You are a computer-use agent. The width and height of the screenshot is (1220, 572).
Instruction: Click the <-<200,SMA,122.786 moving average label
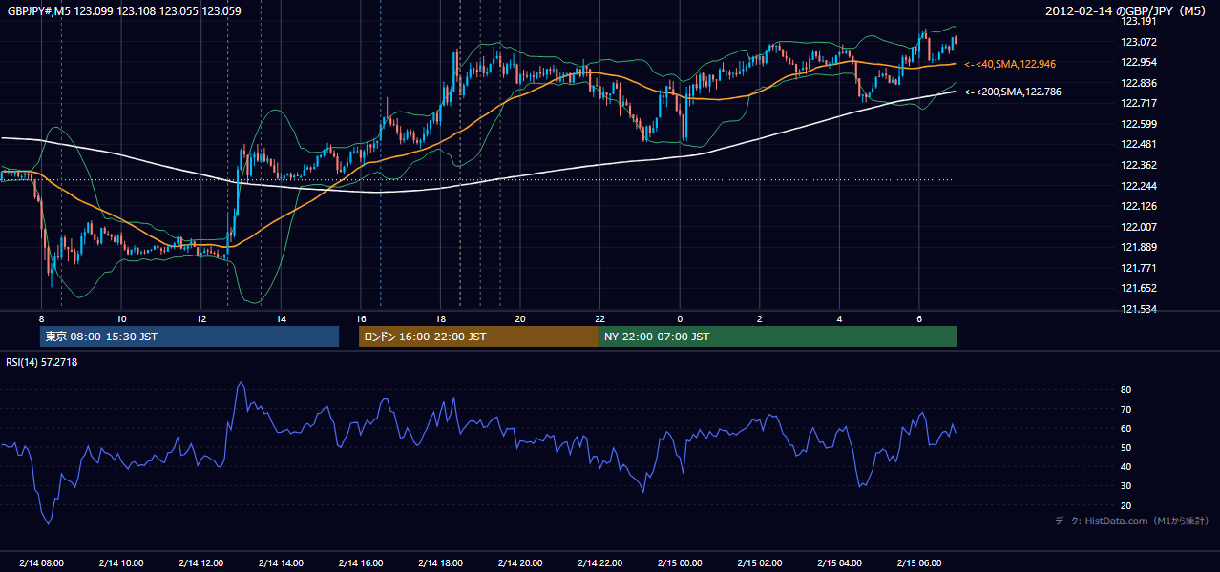(1013, 92)
